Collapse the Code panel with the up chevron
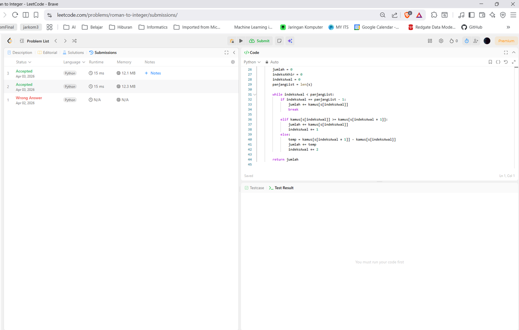The width and height of the screenshot is (519, 330). tap(514, 53)
